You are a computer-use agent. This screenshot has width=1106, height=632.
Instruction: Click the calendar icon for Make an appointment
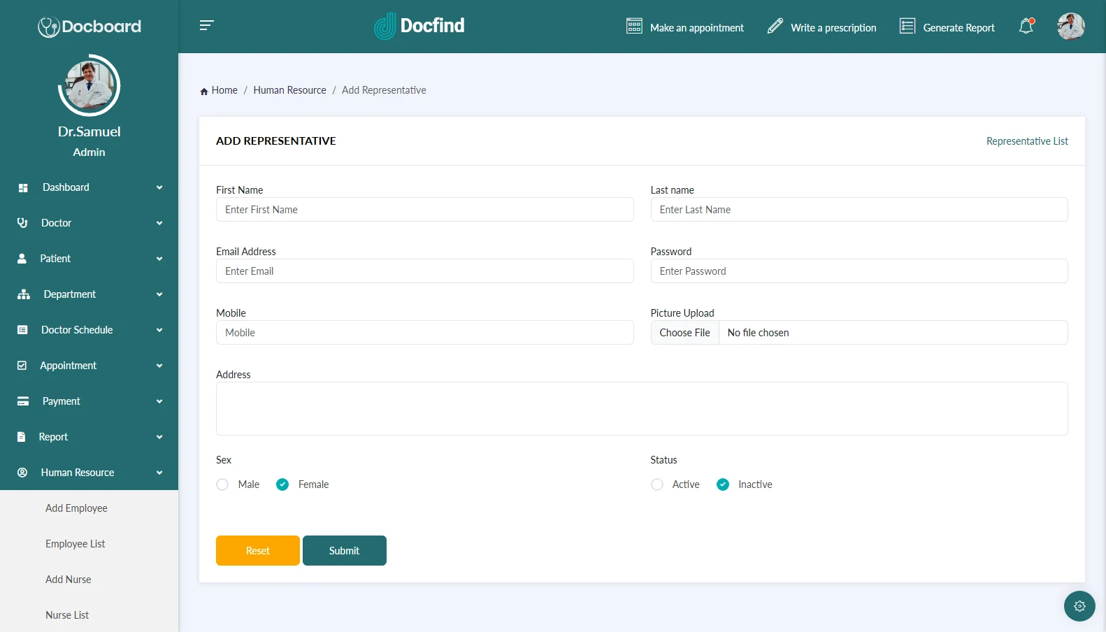pos(634,27)
